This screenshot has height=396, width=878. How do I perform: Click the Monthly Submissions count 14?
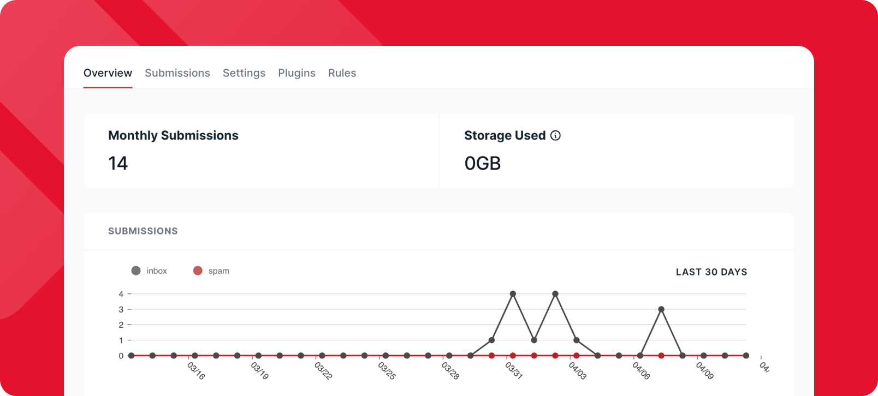[118, 163]
